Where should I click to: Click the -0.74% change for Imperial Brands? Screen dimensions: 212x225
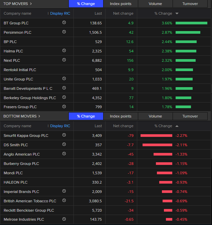click(181, 192)
